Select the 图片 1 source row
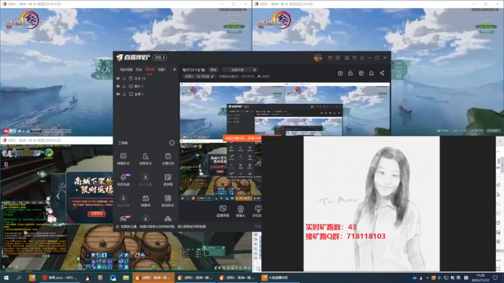504x283 pixels. (x=146, y=86)
